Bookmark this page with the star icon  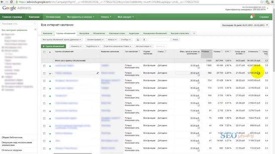pos(262,2)
